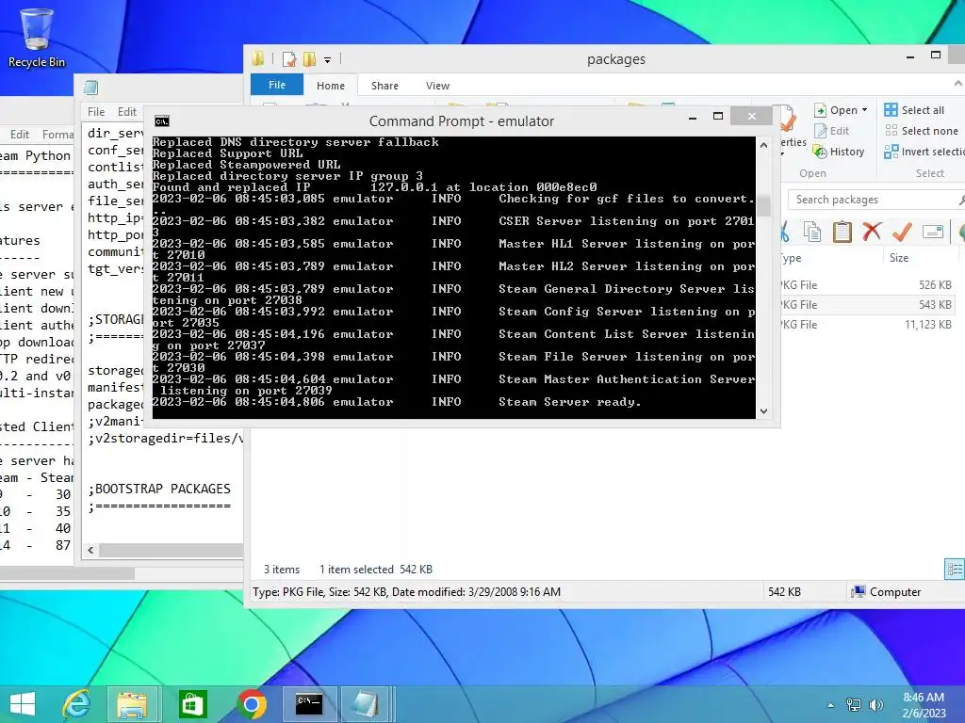This screenshot has width=965, height=723.
Task: Open the Edit menu in the leftmost Notepad window
Action: tap(20, 134)
